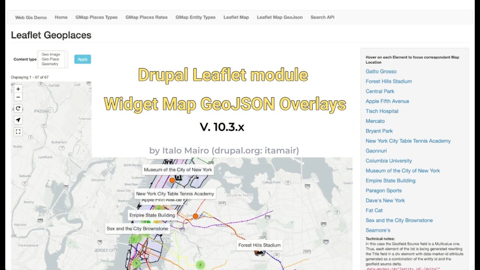Screen dimensions: 480x270
Task: Open Forest Hills Stadium sidebar link
Action: click(389, 81)
